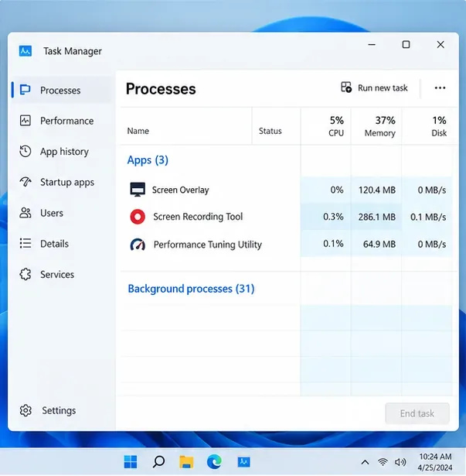Switch to the Performance tab label
The height and width of the screenshot is (476, 466).
tap(67, 121)
